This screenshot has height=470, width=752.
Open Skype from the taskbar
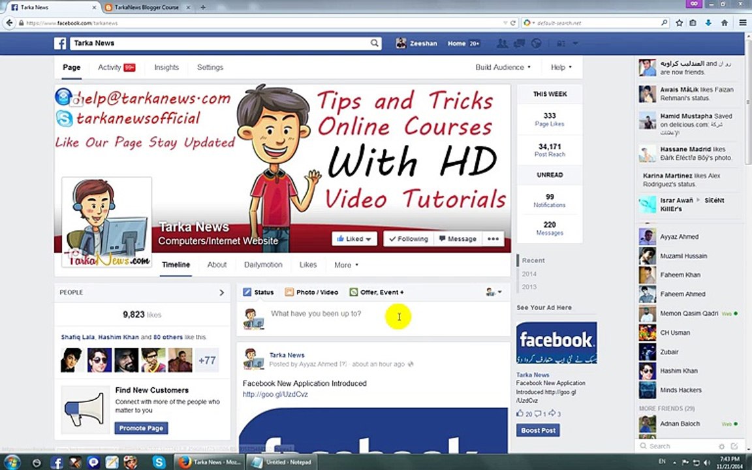tap(159, 462)
